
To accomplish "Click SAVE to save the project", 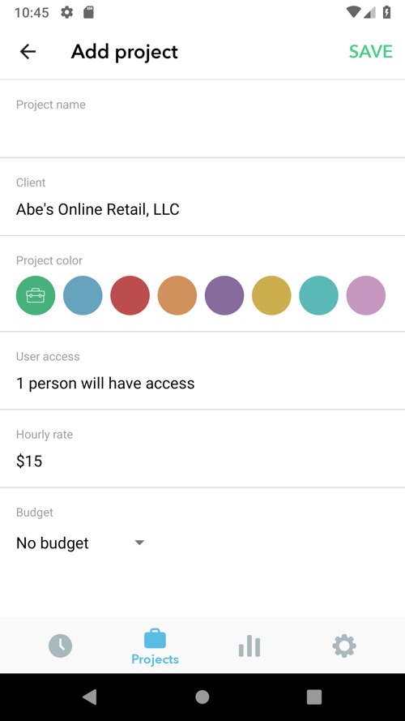I will point(370,52).
